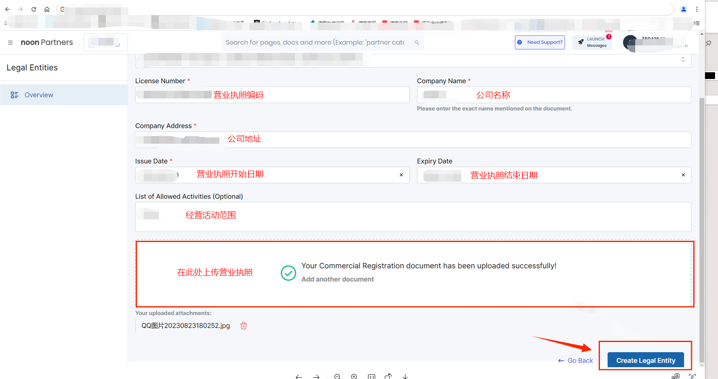Click the search magnifier icon
The image size is (718, 379).
point(417,42)
